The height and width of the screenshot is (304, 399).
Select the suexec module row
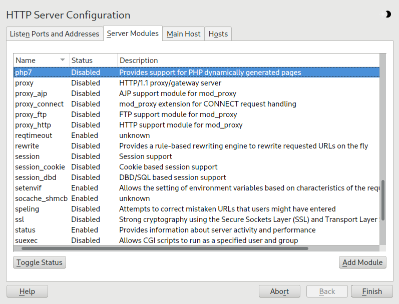click(26, 240)
